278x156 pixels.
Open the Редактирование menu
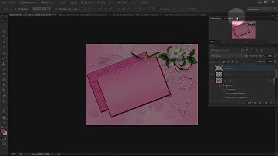[x=28, y=3]
